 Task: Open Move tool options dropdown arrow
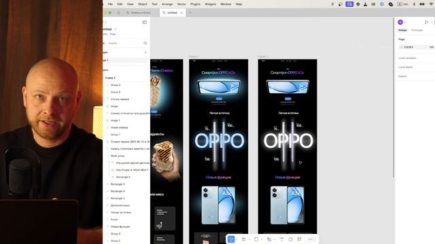[237, 239]
